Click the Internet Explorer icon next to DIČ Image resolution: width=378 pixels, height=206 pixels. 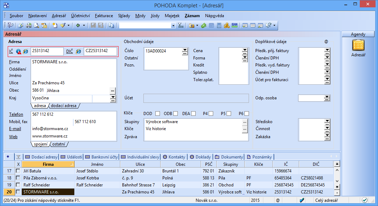click(x=78, y=51)
